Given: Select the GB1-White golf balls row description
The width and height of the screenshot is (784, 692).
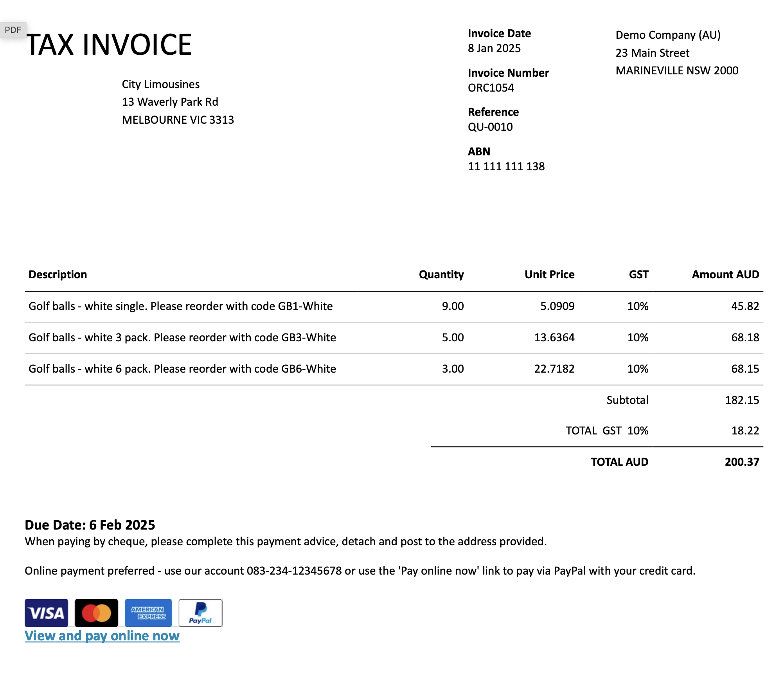Looking at the screenshot, I should pos(180,306).
